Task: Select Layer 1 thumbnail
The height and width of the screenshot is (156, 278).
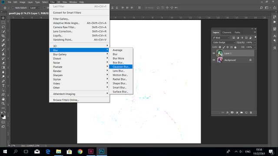Action: (x=220, y=53)
